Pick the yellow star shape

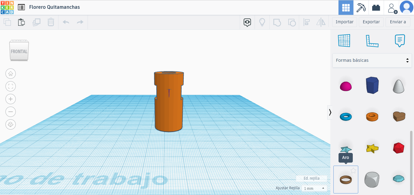point(372,148)
